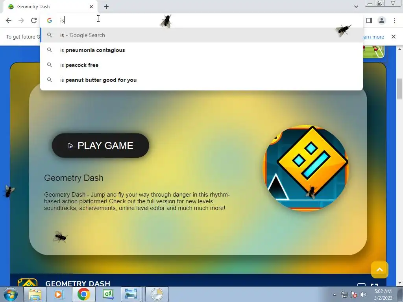The height and width of the screenshot is (302, 403).
Task: Click the soccer game thumbnail at top right
Action: [373, 52]
